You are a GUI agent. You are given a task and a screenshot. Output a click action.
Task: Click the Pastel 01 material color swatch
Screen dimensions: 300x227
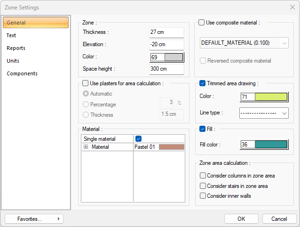coord(171,147)
